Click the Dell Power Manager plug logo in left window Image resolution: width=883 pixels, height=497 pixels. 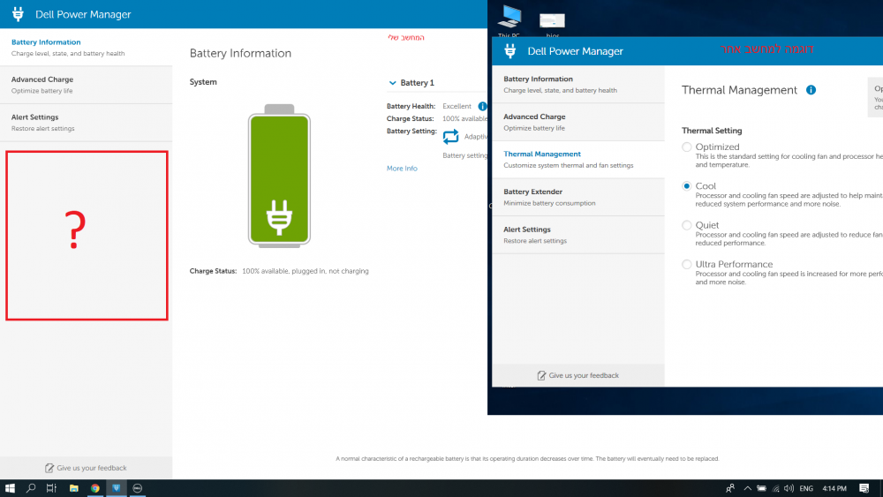18,14
